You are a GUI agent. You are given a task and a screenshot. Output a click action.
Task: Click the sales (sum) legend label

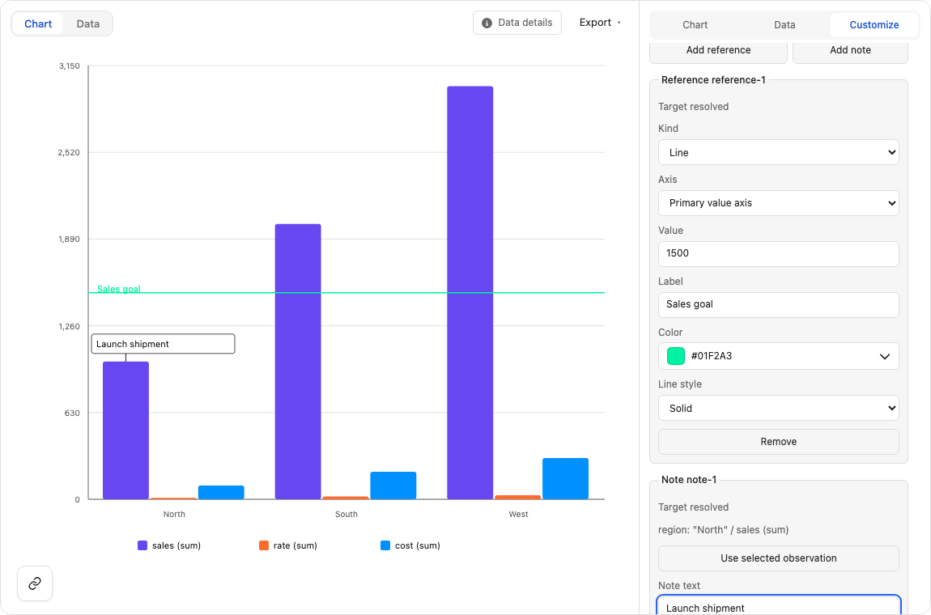tap(176, 545)
